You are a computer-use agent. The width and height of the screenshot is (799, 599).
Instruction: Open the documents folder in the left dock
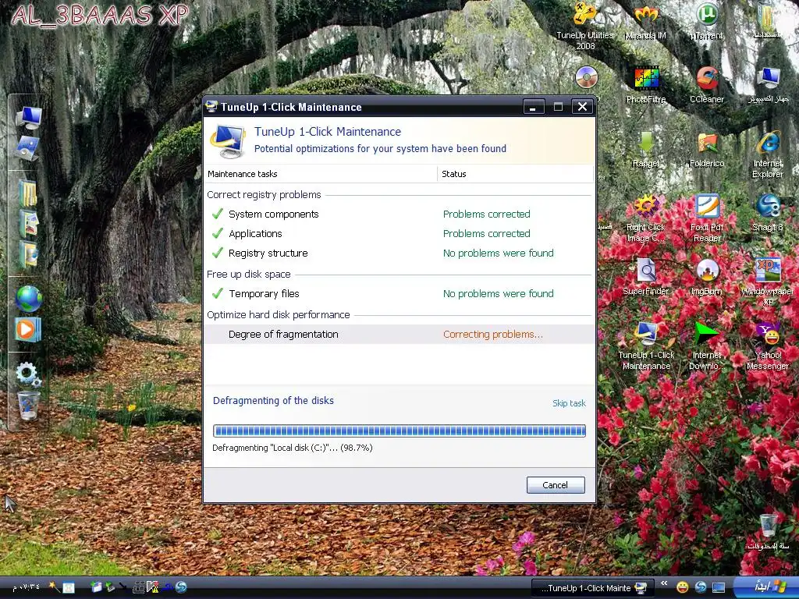(x=27, y=193)
